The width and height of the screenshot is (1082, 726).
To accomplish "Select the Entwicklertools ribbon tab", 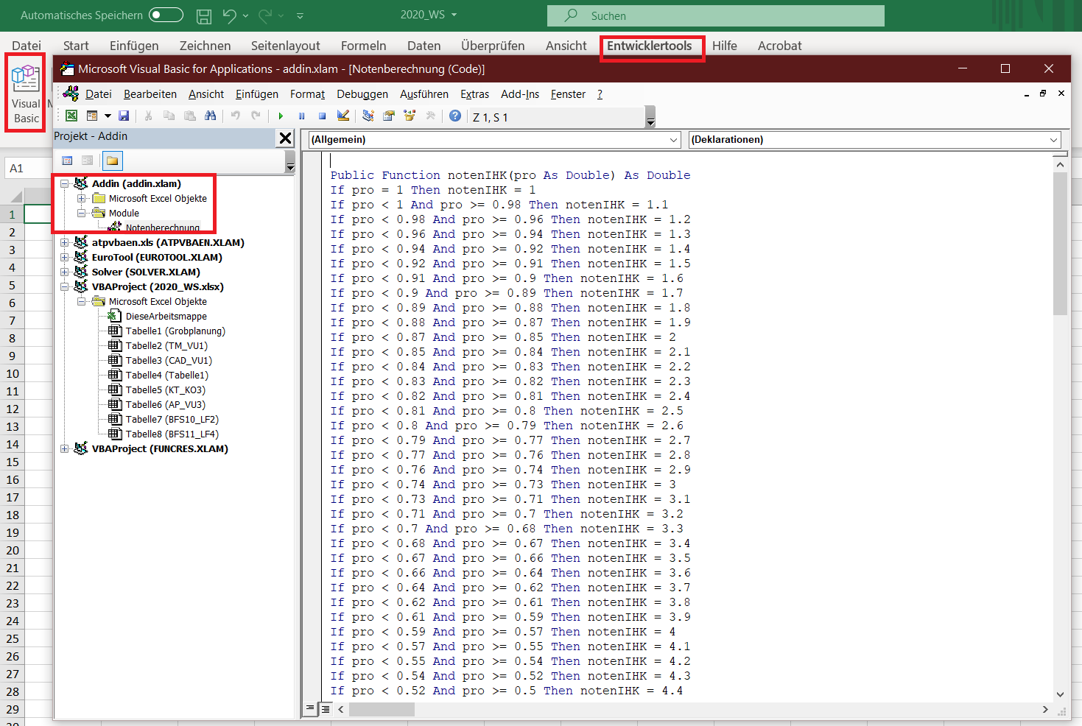I will (649, 46).
